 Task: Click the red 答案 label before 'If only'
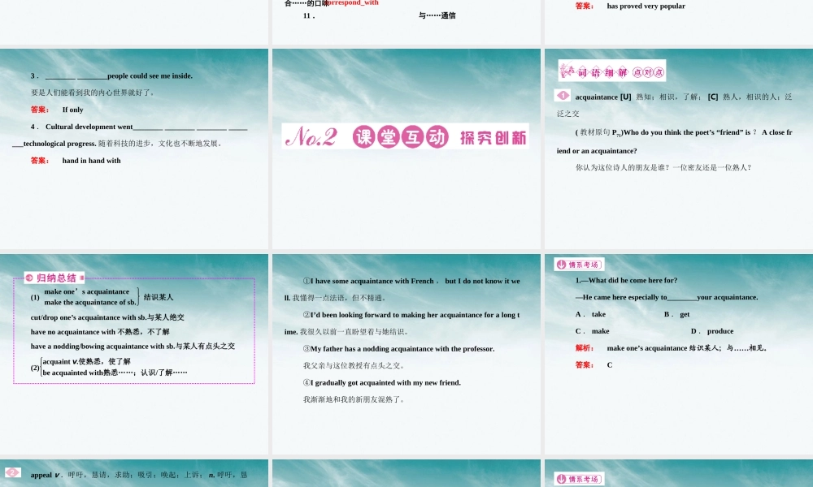point(40,110)
